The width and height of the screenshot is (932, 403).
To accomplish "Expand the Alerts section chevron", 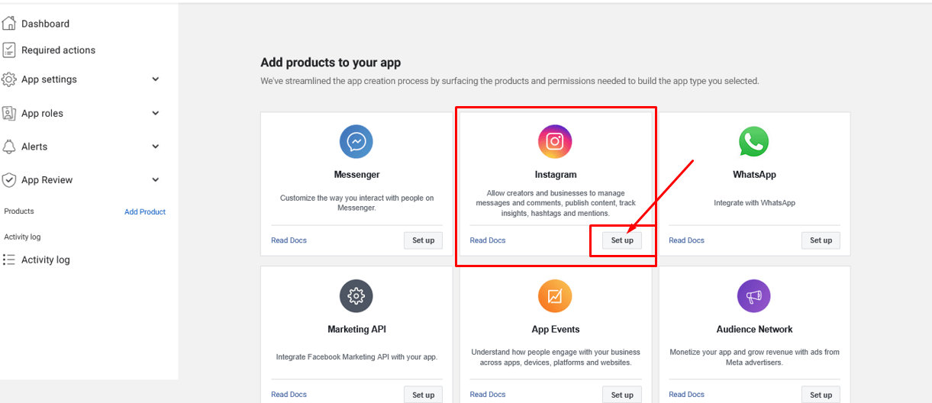I will pyautogui.click(x=156, y=147).
